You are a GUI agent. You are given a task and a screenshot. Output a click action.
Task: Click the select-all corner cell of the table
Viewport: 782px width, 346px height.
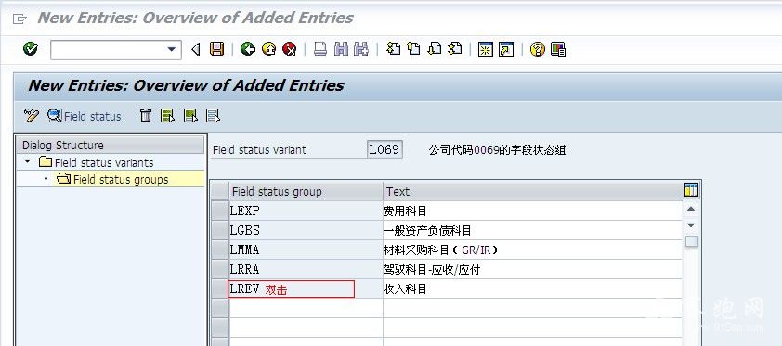tap(220, 192)
